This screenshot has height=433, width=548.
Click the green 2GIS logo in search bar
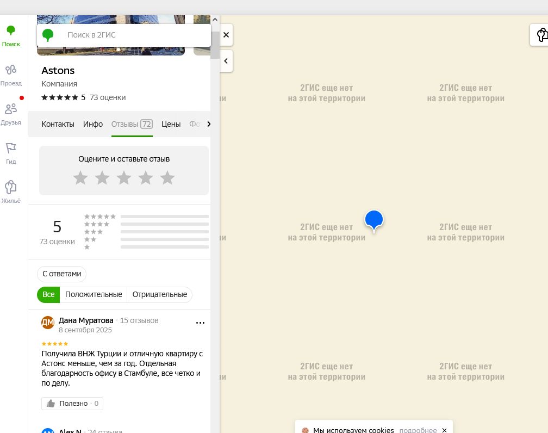tap(48, 35)
